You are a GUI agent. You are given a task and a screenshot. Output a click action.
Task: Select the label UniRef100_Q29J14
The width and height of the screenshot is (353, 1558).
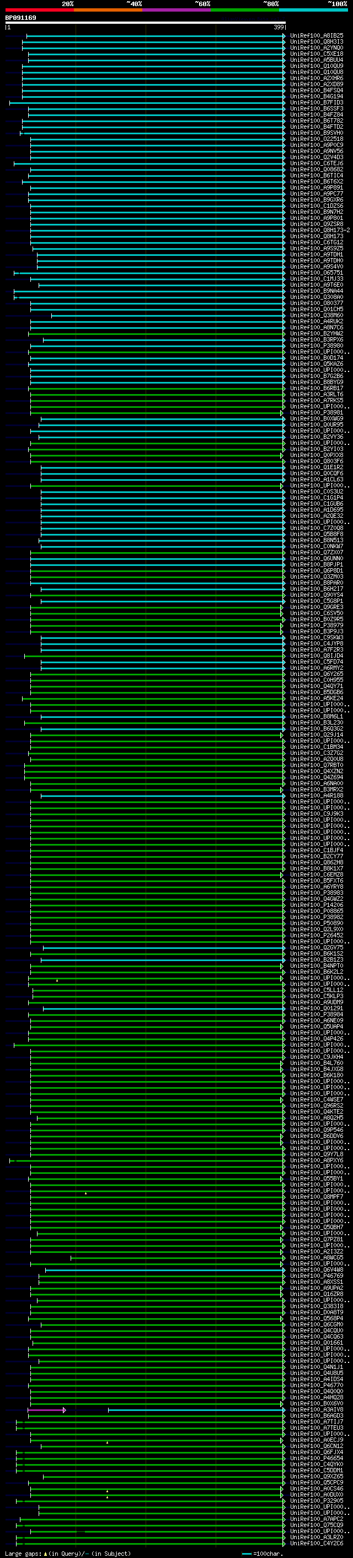pos(317,735)
